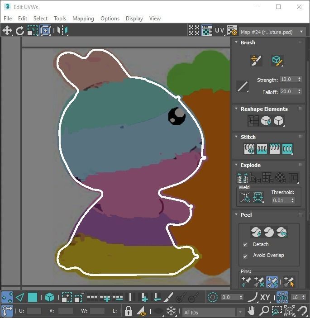The width and height of the screenshot is (310, 318).
Task: Click the Target Weld icon
Action: [x=245, y=197]
